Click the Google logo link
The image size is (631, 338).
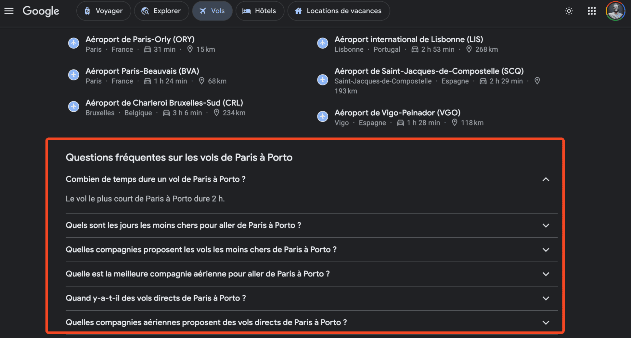coord(41,11)
